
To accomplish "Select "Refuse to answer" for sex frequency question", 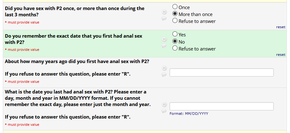I will (x=175, y=21).
